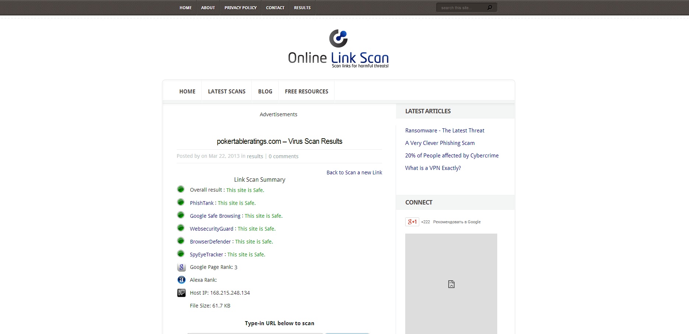Open Results in the top bar
Image resolution: width=689 pixels, height=334 pixels.
pyautogui.click(x=302, y=8)
